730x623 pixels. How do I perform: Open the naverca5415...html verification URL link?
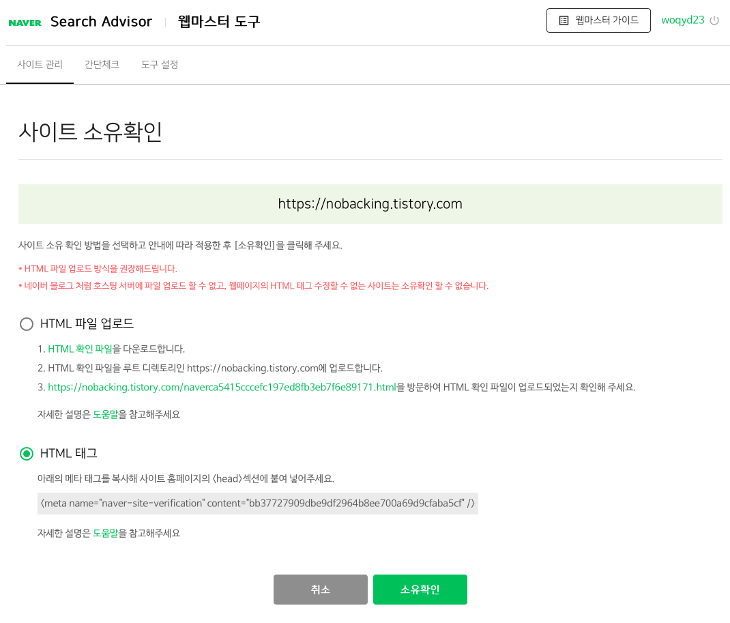[x=222, y=387]
